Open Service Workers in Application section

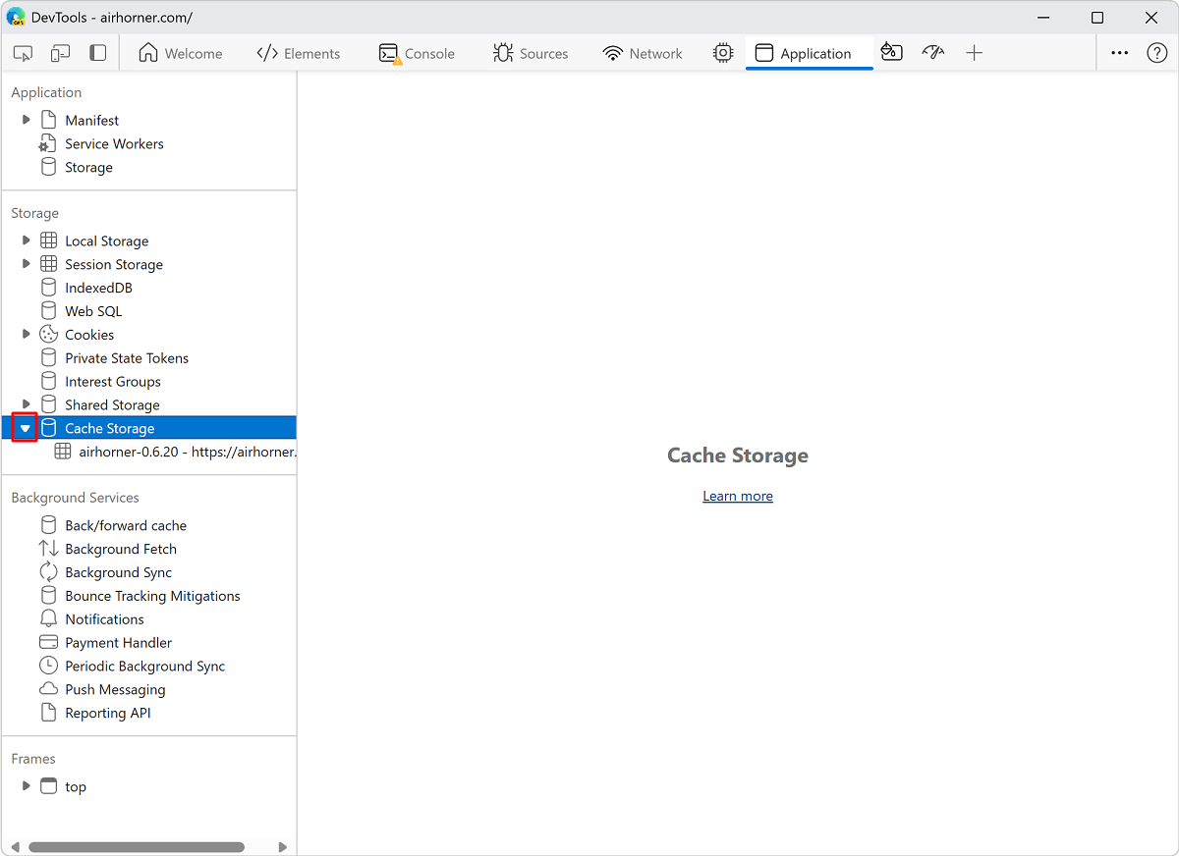click(x=114, y=143)
